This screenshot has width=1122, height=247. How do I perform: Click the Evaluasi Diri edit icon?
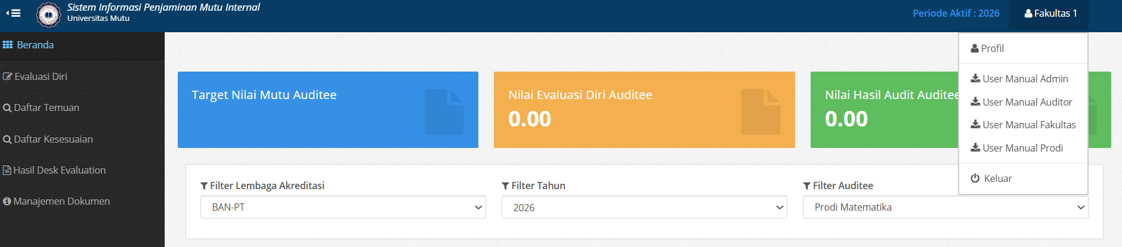pos(8,76)
